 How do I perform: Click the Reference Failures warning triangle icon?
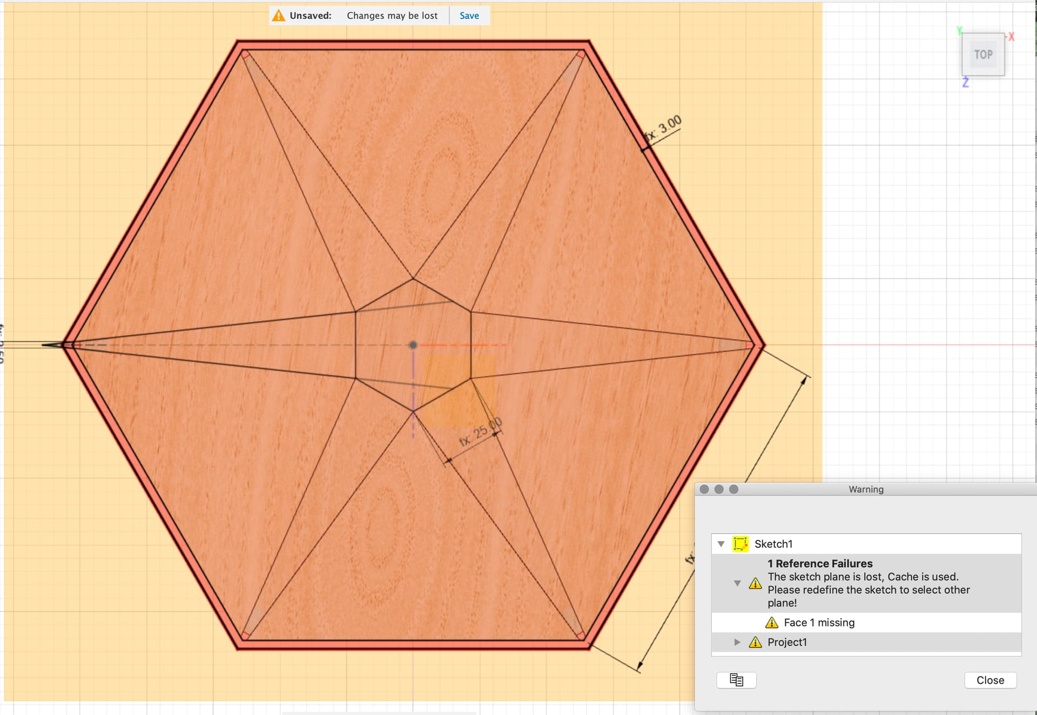(x=755, y=583)
